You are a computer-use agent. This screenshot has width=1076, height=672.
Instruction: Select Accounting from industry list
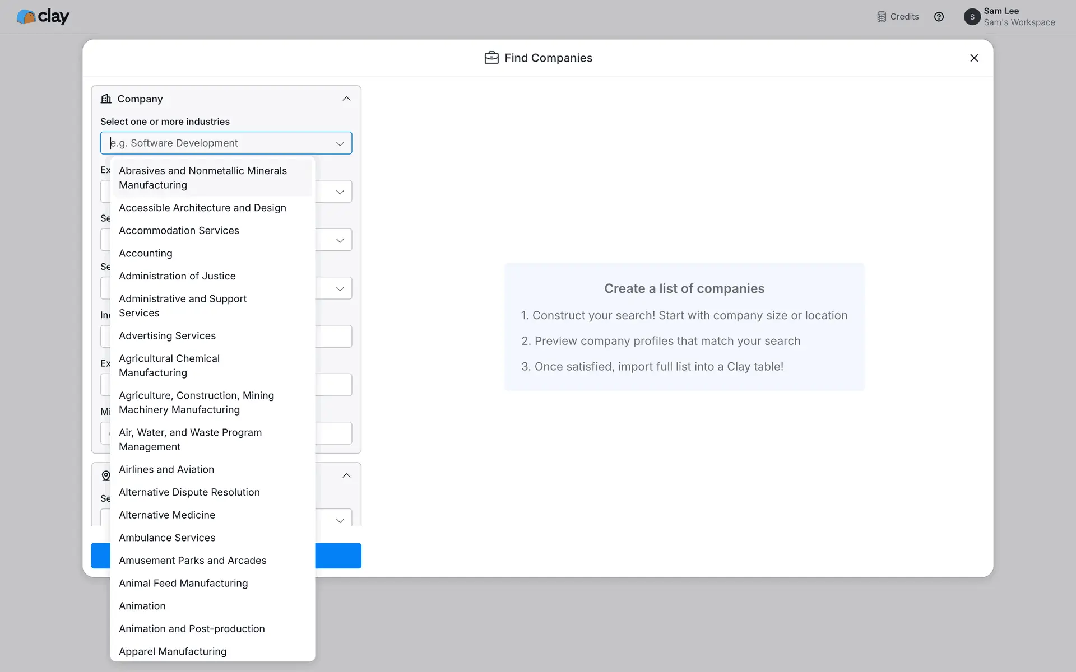click(146, 254)
